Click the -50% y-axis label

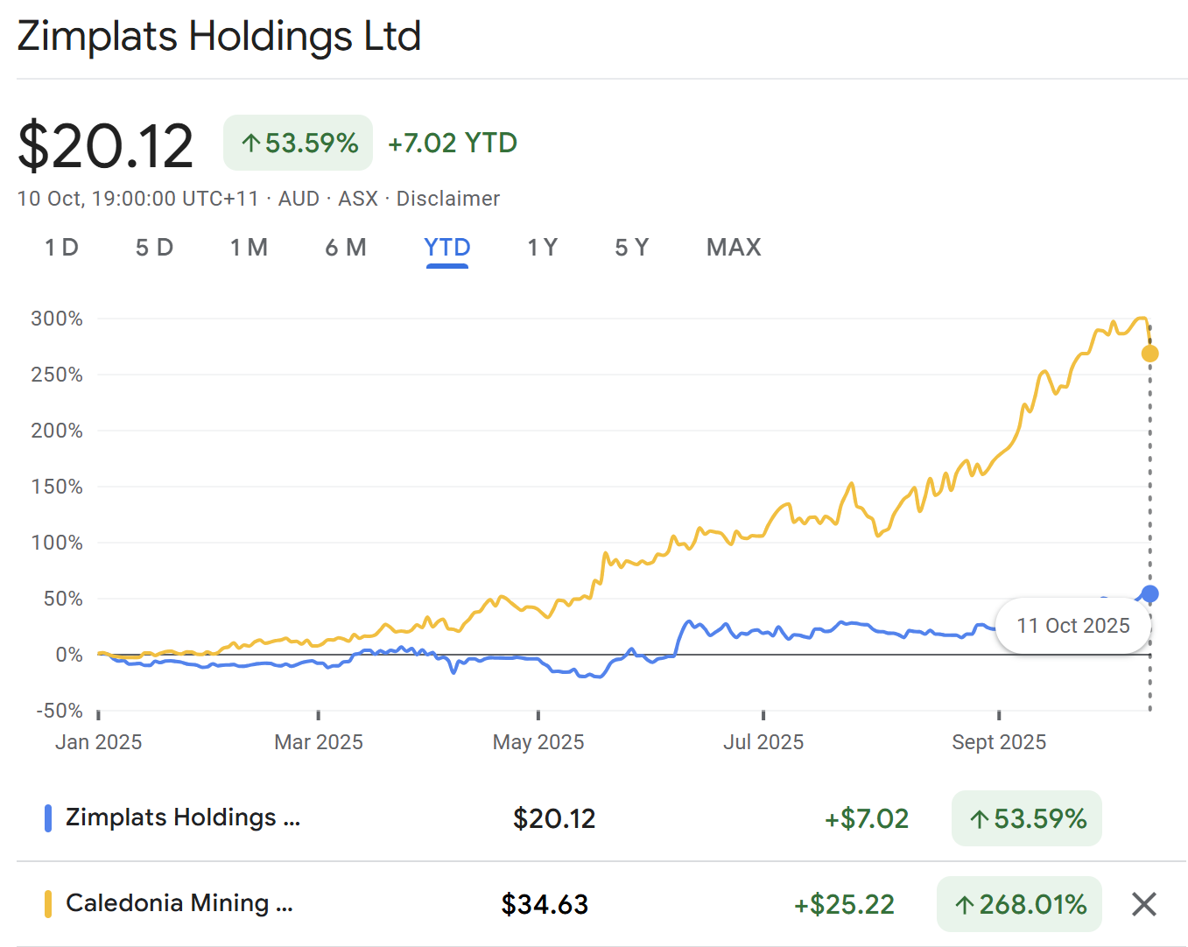pos(60,711)
